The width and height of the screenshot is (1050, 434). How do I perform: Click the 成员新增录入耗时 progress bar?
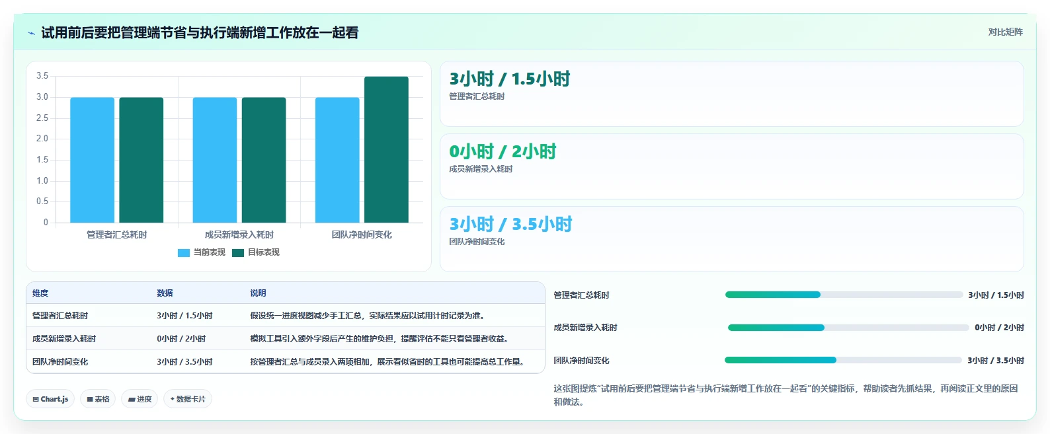point(848,328)
